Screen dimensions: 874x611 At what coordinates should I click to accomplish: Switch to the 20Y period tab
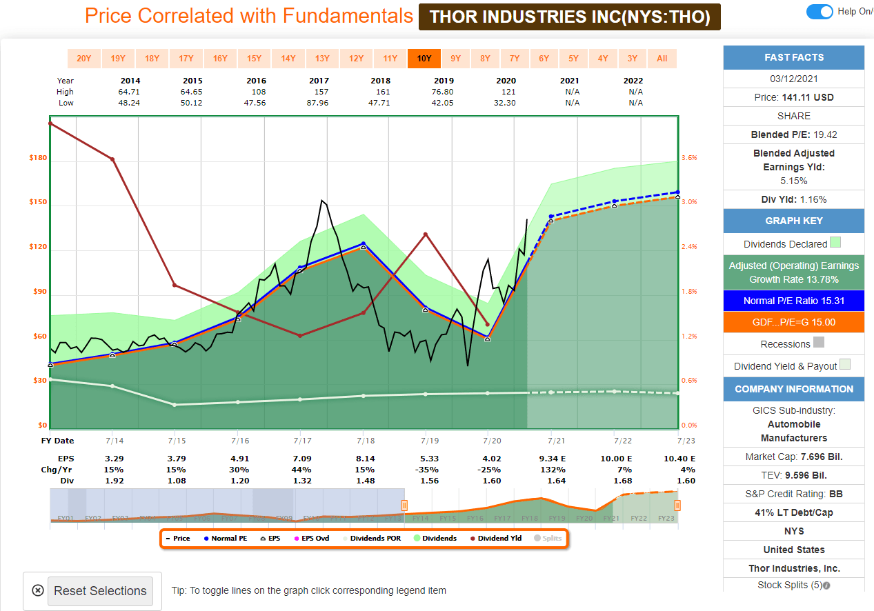tap(83, 58)
